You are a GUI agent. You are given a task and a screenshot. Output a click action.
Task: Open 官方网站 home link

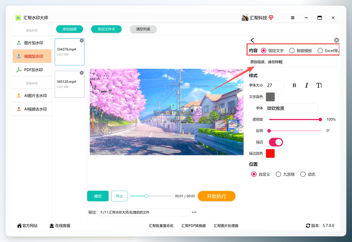(27, 226)
